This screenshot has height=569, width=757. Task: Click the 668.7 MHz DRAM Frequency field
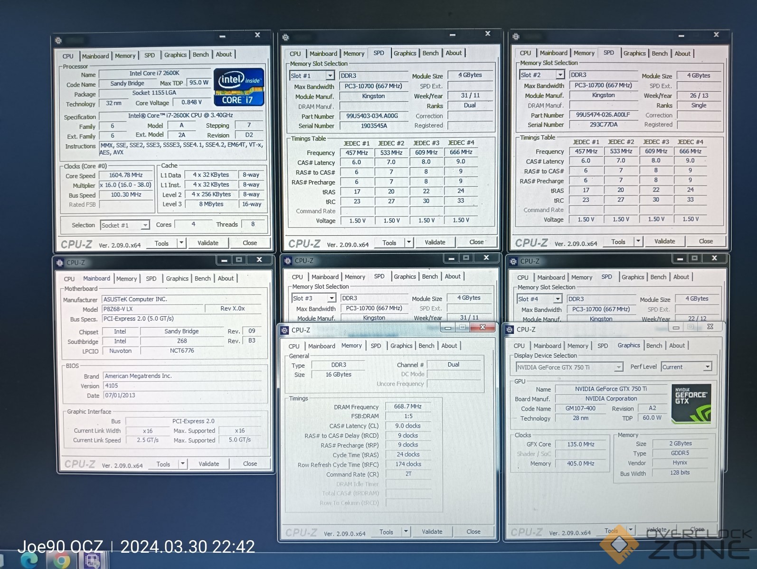click(408, 406)
